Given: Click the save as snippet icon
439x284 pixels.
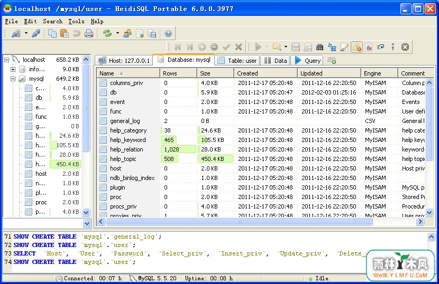Looking at the screenshot, I should point(308,47).
